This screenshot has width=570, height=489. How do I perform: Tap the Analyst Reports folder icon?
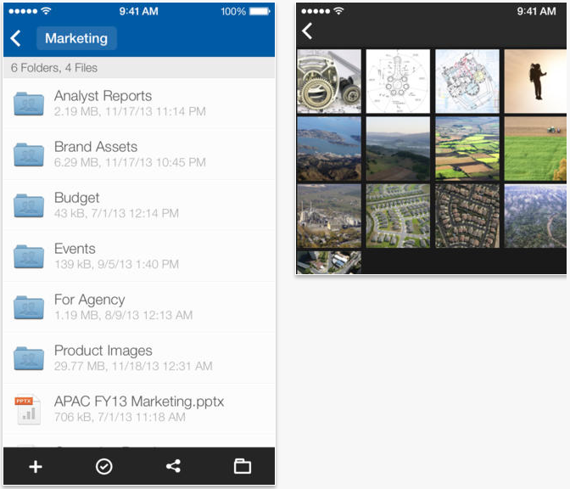29,104
